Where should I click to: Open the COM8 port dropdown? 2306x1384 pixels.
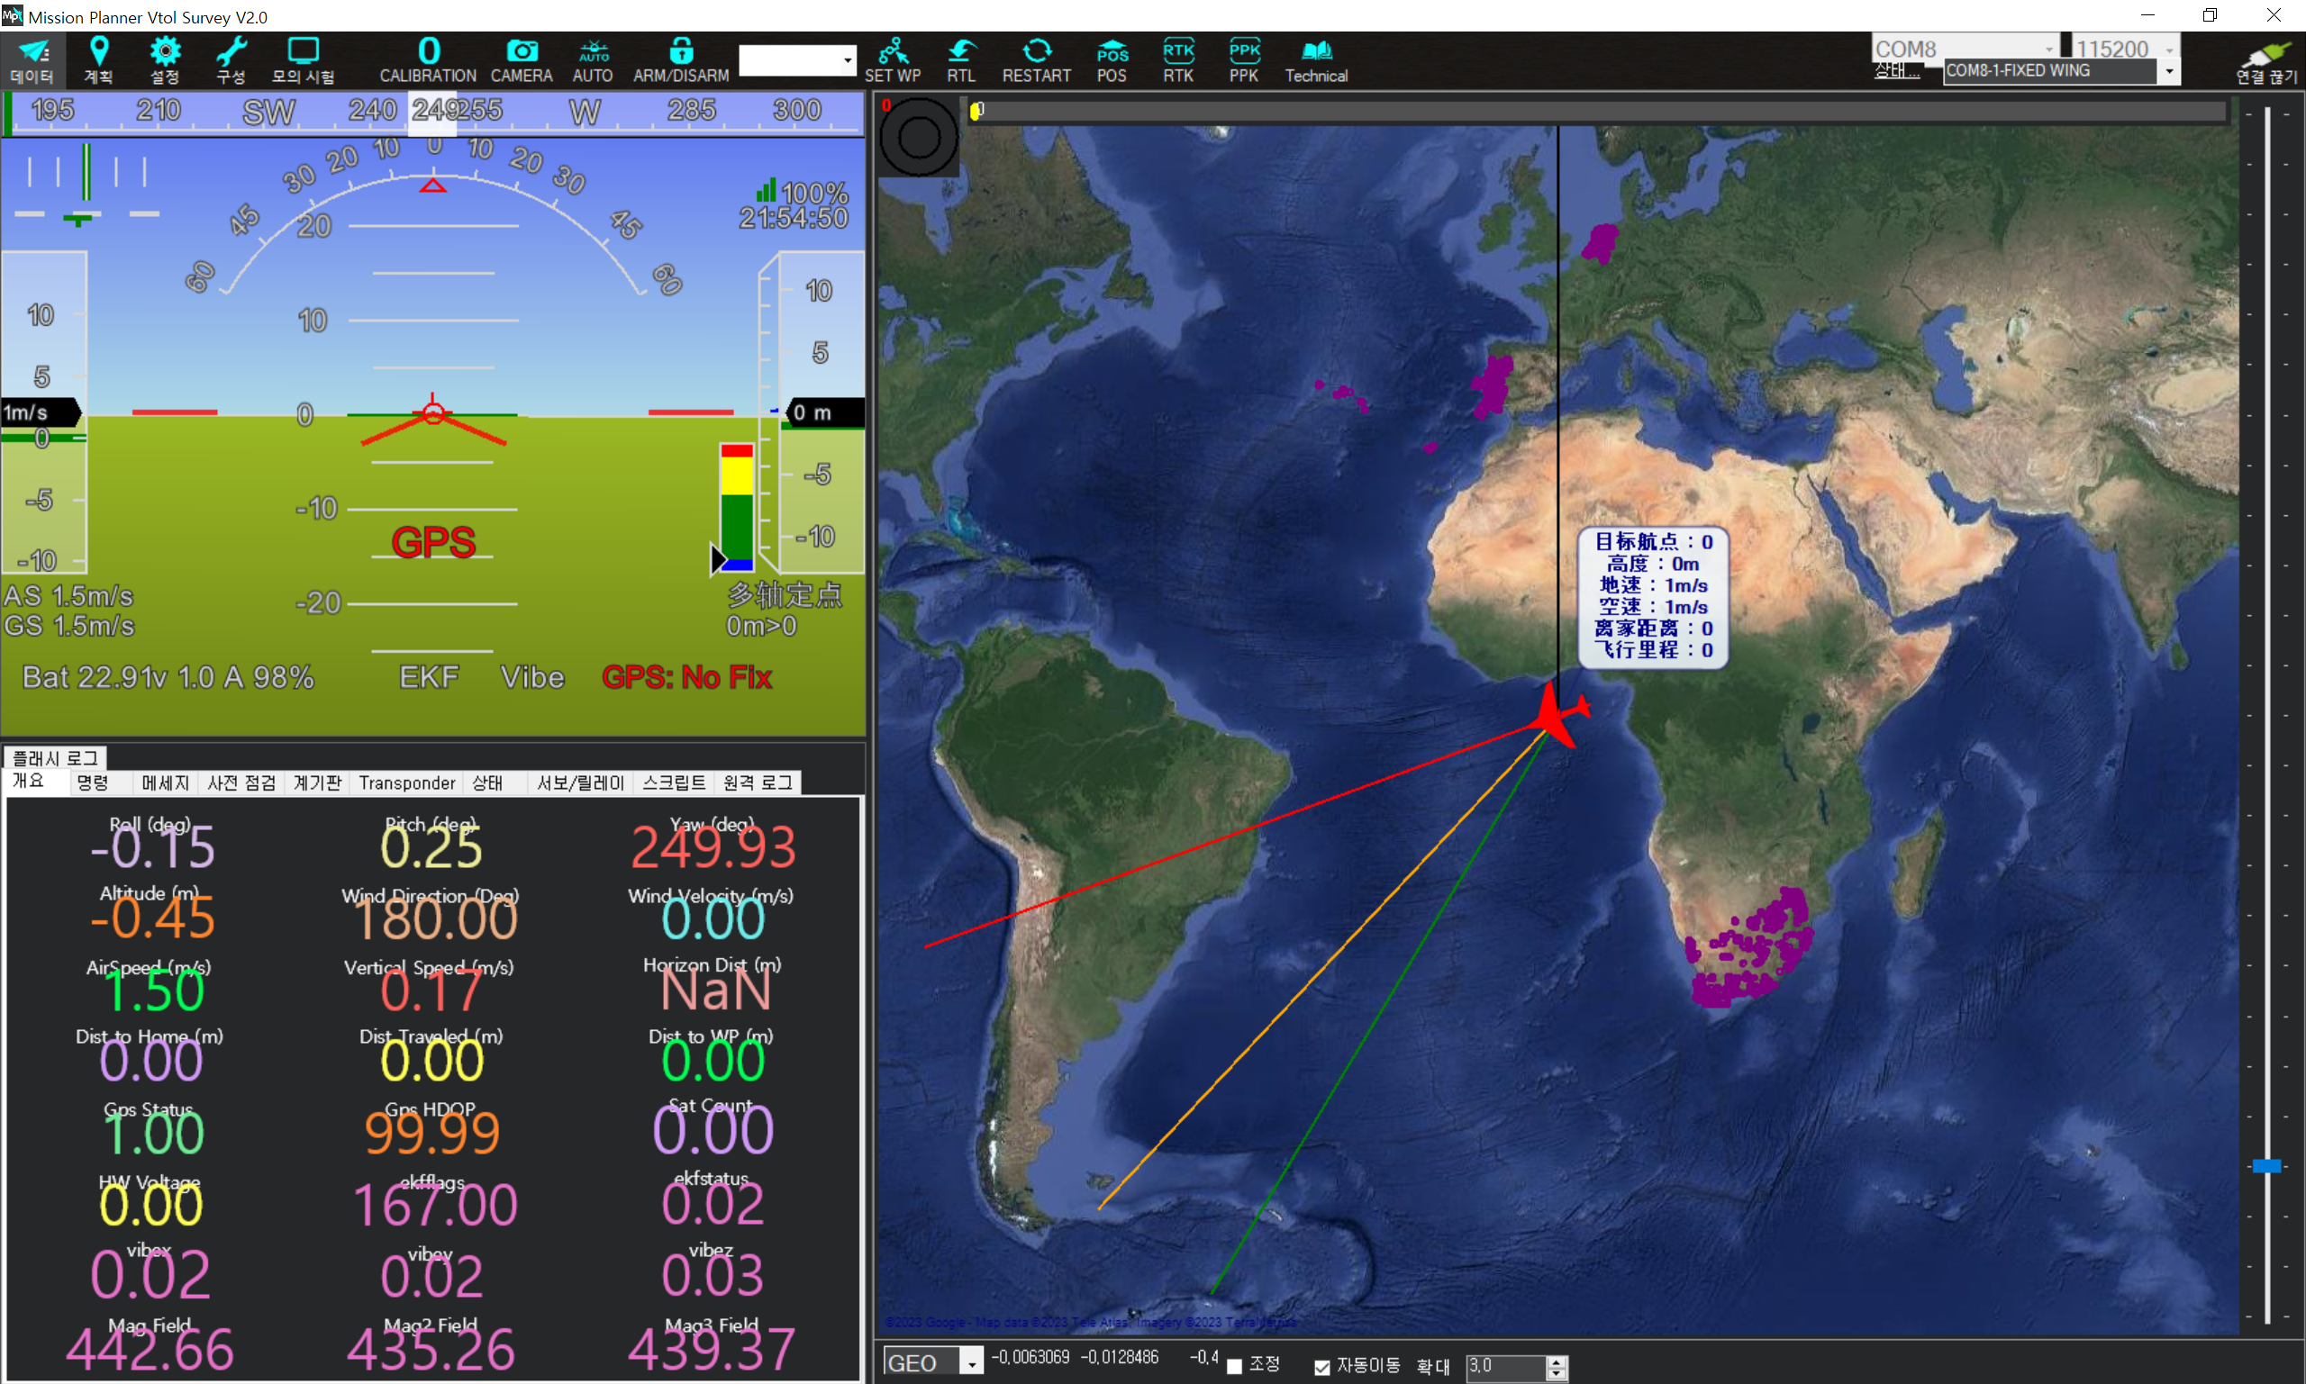[2048, 49]
